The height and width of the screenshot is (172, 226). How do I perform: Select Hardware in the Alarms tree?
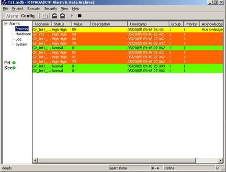click(x=23, y=34)
